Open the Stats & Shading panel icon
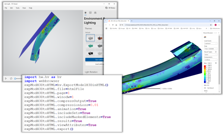This screenshot has width=223, height=134. [x=90, y=13]
